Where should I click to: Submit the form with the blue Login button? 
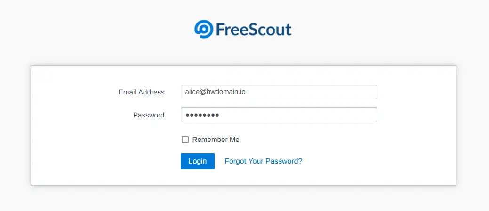point(198,161)
